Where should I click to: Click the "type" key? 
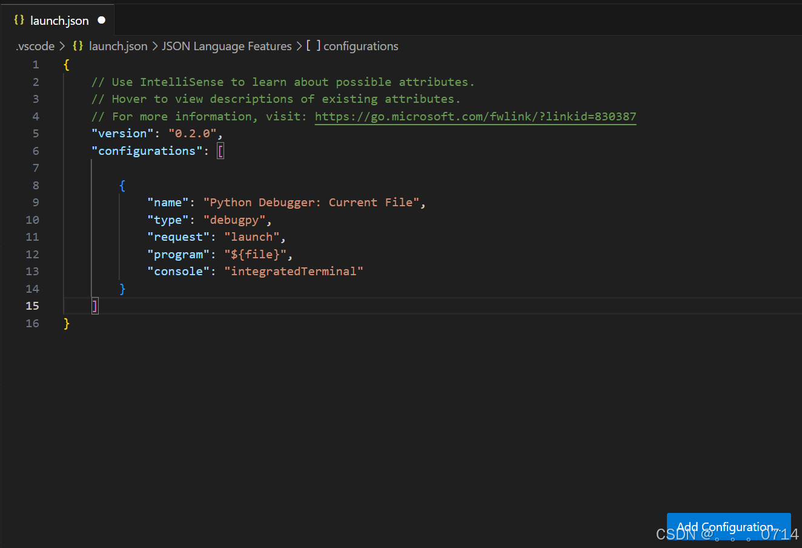click(168, 220)
